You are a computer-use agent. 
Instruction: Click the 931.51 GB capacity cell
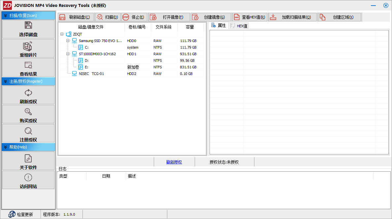pos(188,54)
